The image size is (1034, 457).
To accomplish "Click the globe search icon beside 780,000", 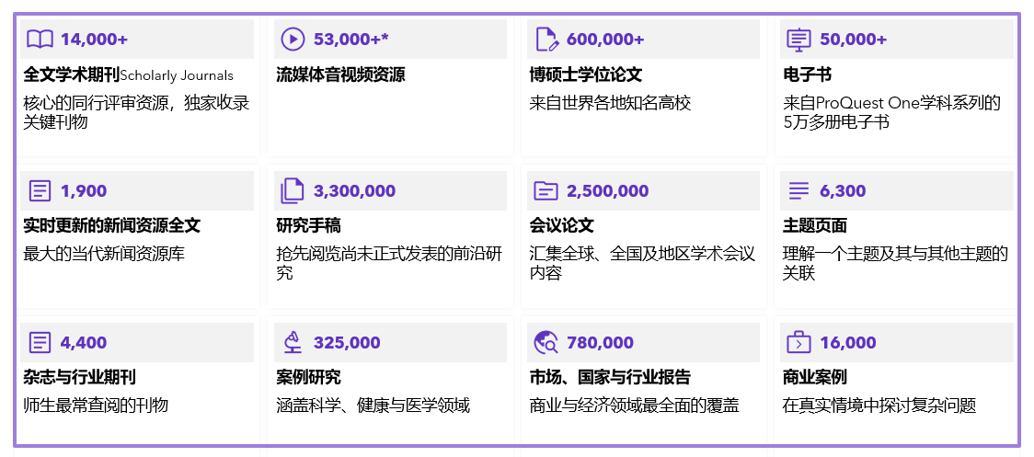I will point(546,343).
